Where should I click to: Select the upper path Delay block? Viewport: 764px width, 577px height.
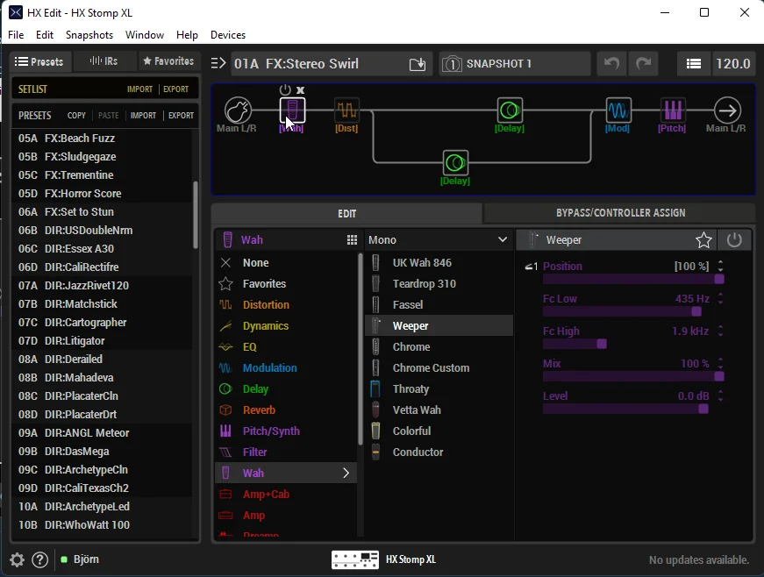click(510, 110)
